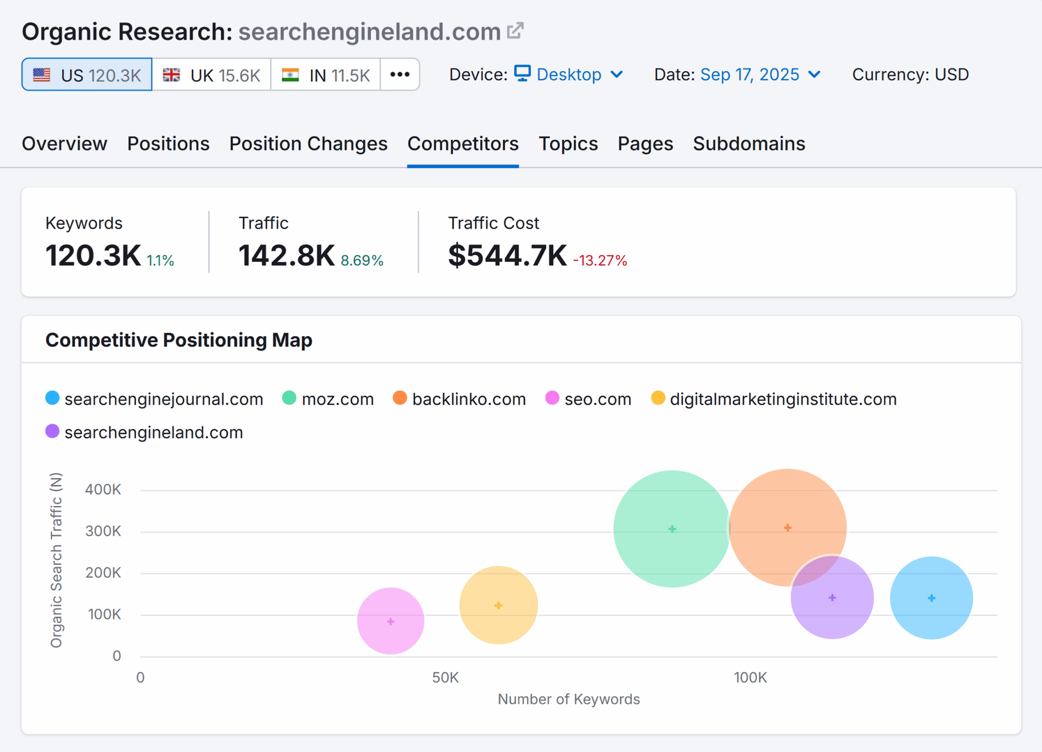Viewport: 1042px width, 752px height.
Task: Switch to the Subdomains tab
Action: click(749, 144)
